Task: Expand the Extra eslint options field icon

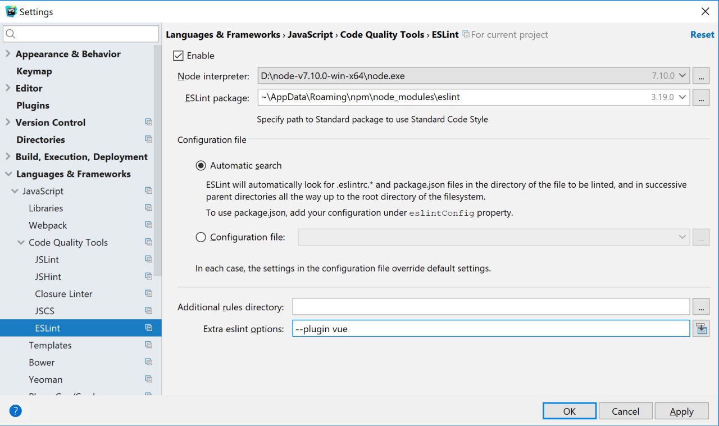Action: [x=701, y=329]
